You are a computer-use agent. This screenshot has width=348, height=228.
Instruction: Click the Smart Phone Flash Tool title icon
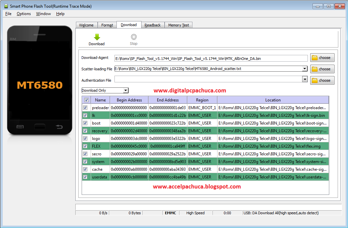(6, 6)
